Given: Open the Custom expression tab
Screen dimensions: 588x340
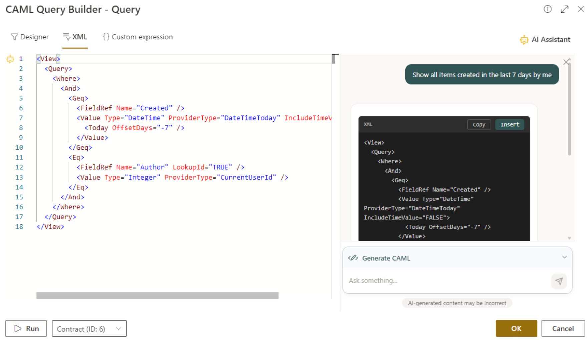Looking at the screenshot, I should click(138, 37).
